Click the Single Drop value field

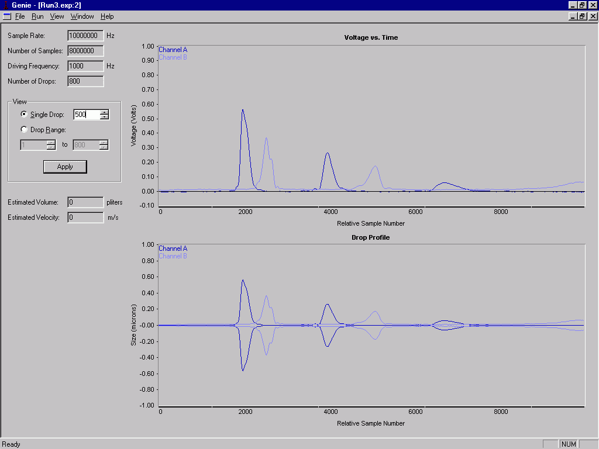click(x=87, y=115)
